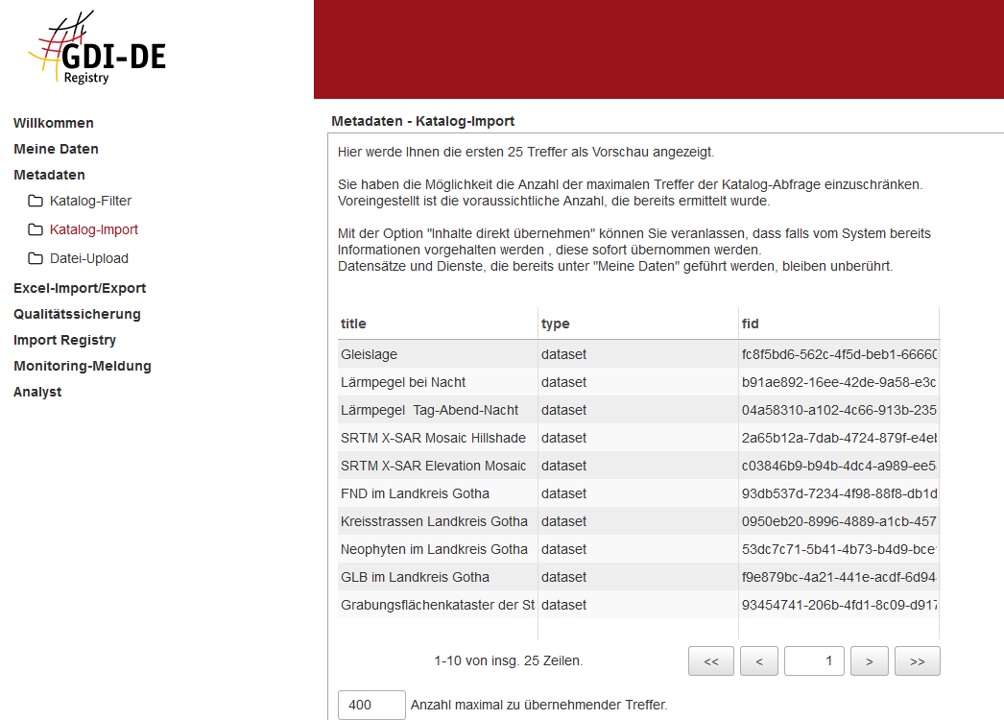Open Excel-Import/Export section
Viewport: 1004px width, 720px height.
click(x=80, y=288)
